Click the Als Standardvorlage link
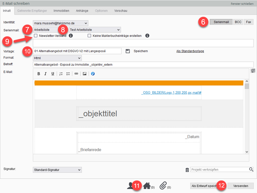The image size is (257, 193). (x=190, y=51)
